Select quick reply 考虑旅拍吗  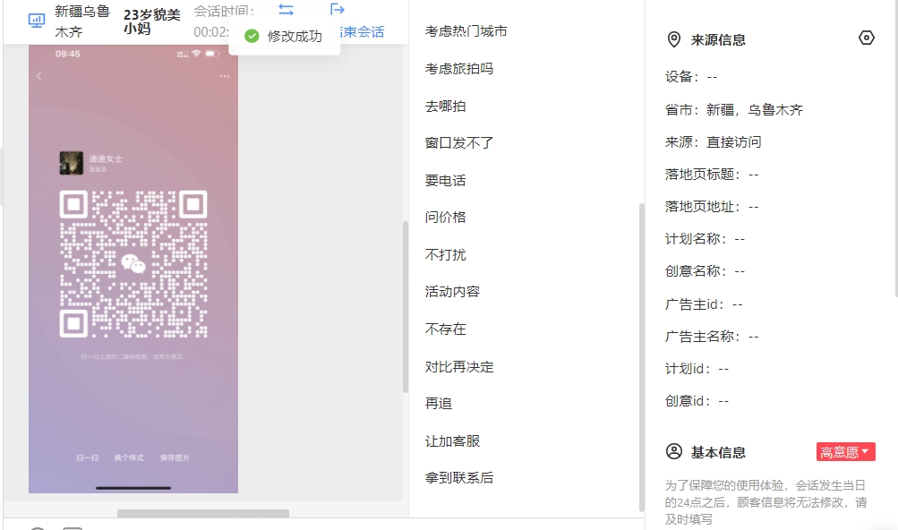[459, 69]
